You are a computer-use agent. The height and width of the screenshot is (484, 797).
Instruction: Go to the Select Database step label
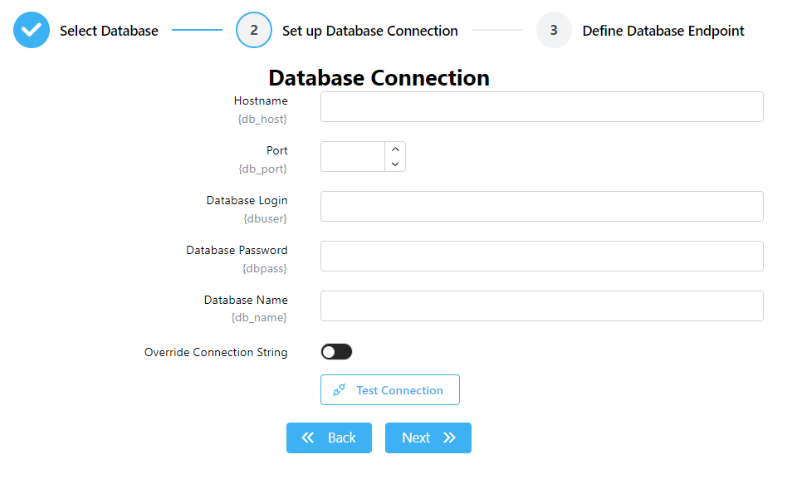click(x=109, y=31)
